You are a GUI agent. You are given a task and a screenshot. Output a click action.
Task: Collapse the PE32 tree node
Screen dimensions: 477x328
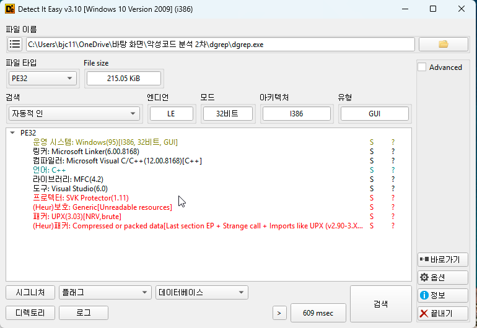13,132
